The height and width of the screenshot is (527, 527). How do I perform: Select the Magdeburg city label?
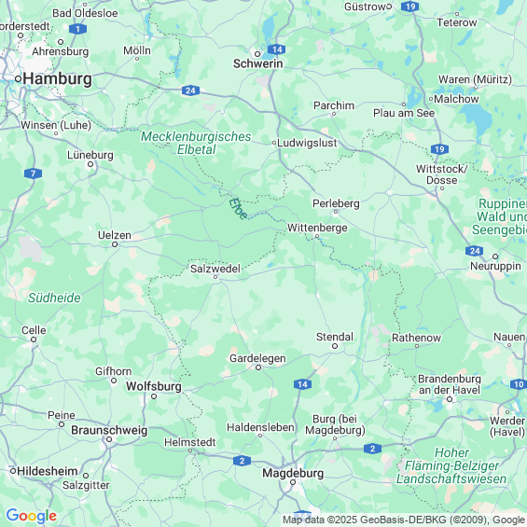293,473
